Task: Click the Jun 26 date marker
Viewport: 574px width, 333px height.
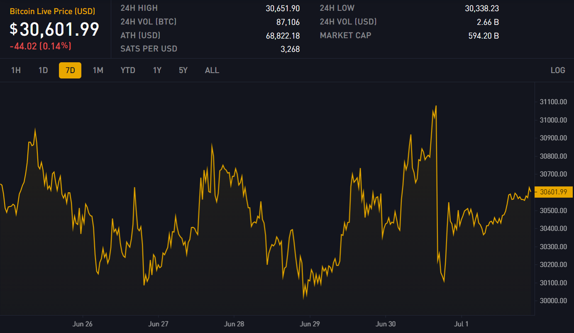Action: click(x=82, y=323)
